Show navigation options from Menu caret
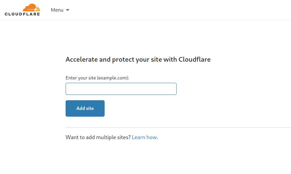Viewport: 291px width, 174px height. click(68, 10)
